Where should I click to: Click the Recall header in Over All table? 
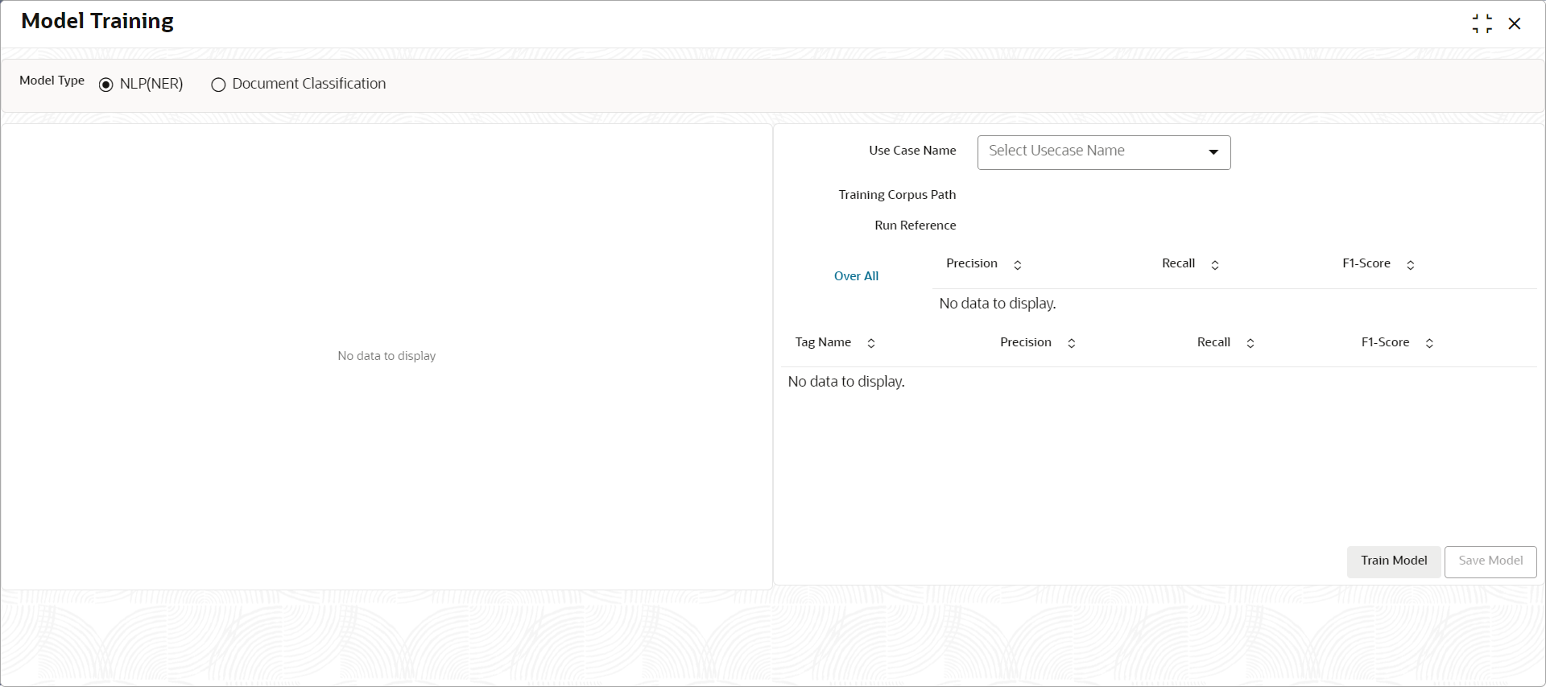pos(1178,263)
